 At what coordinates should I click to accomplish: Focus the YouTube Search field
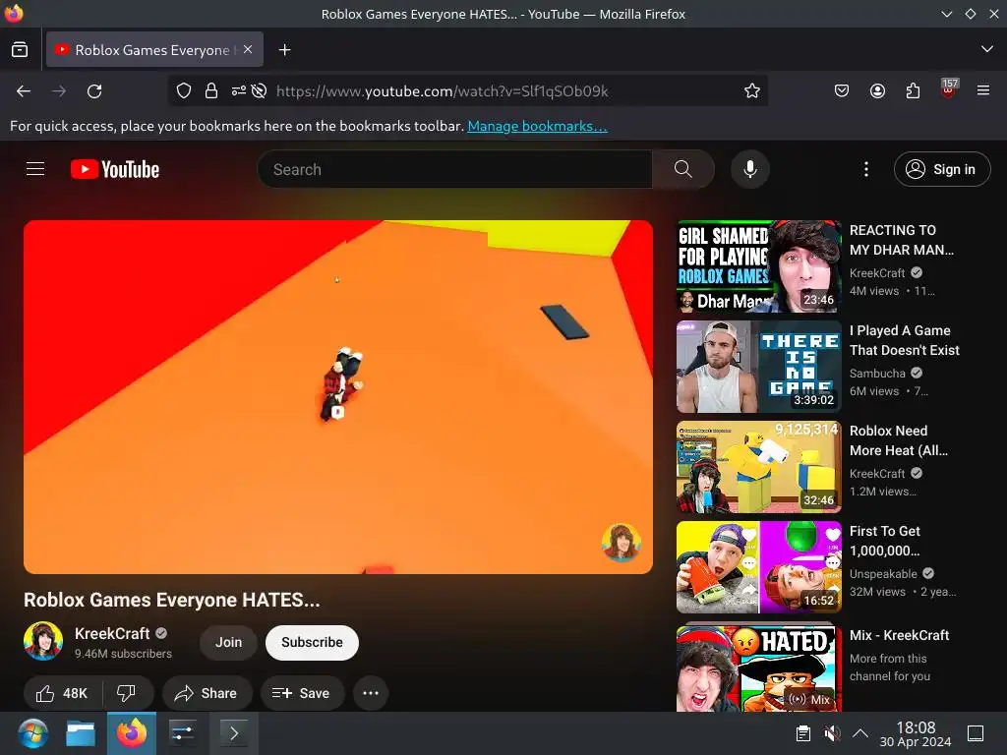point(454,169)
